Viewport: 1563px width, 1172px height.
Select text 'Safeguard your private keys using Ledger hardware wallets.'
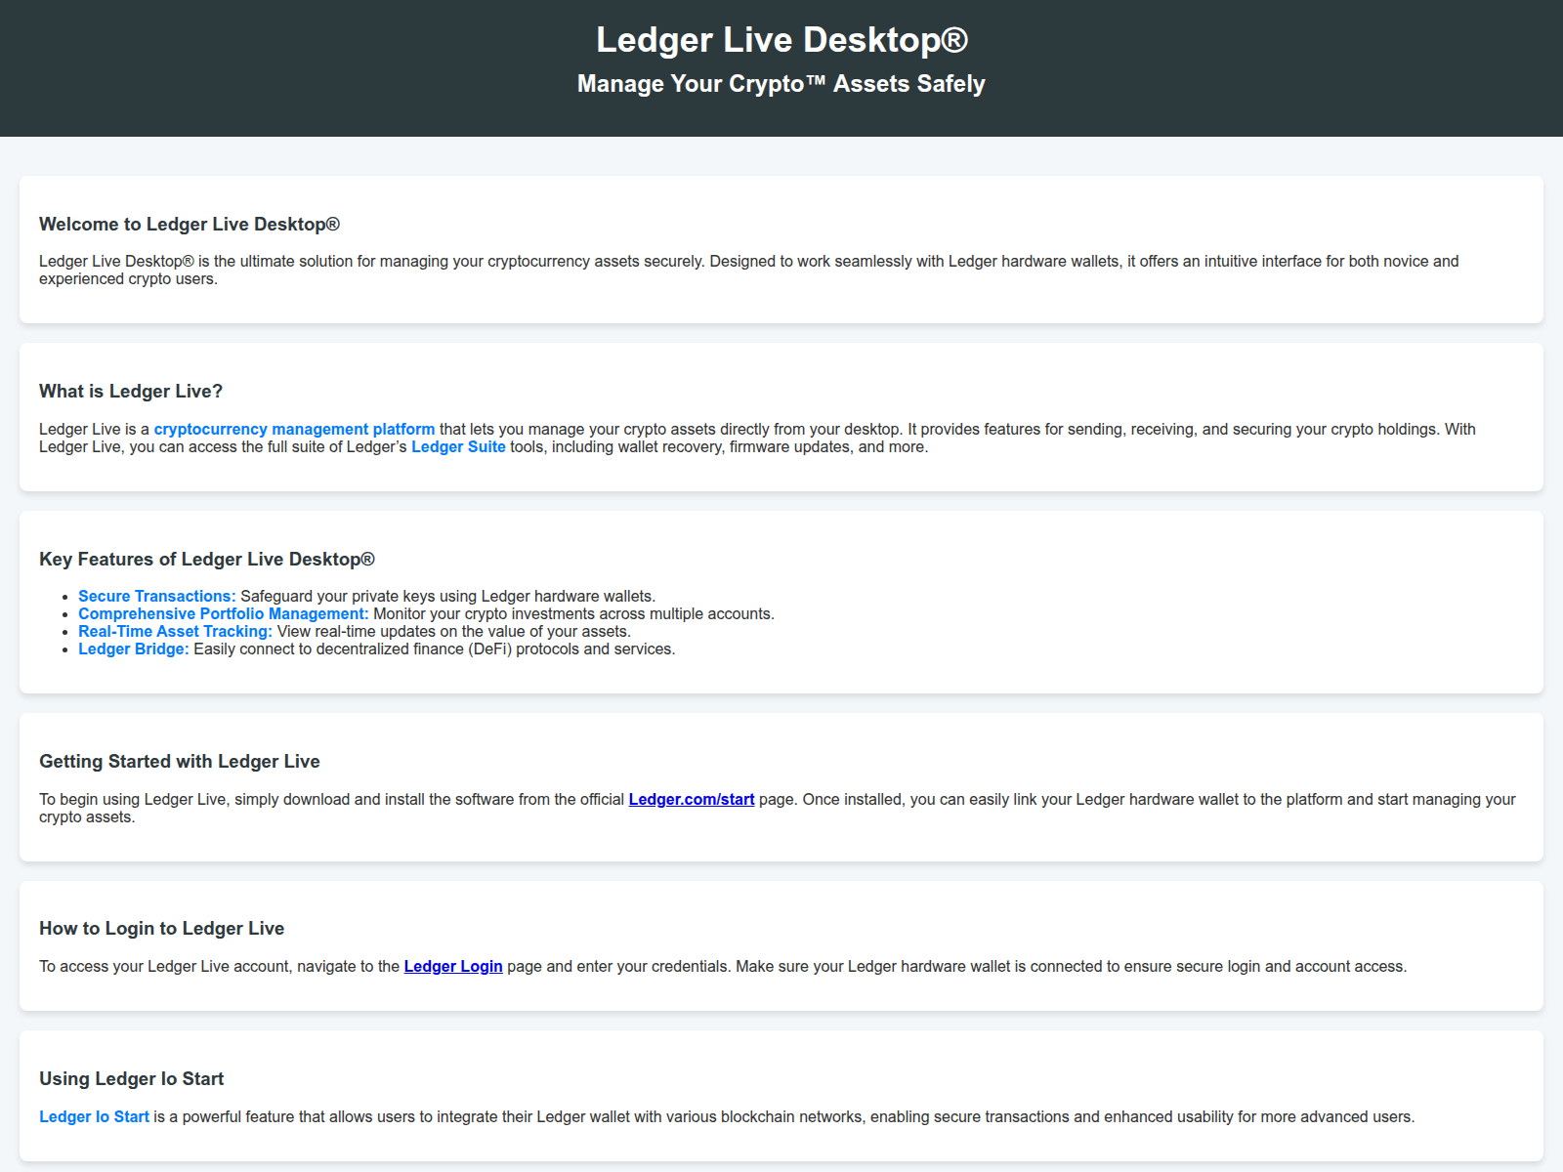(x=448, y=597)
